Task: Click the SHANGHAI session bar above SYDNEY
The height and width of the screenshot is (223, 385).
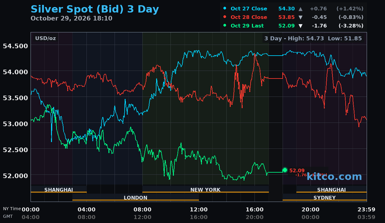Action: (332, 189)
